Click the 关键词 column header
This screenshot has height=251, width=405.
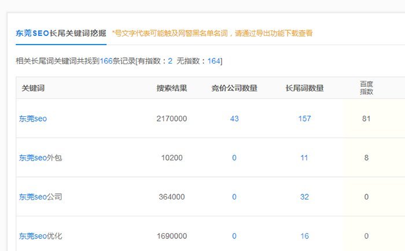pyautogui.click(x=33, y=88)
